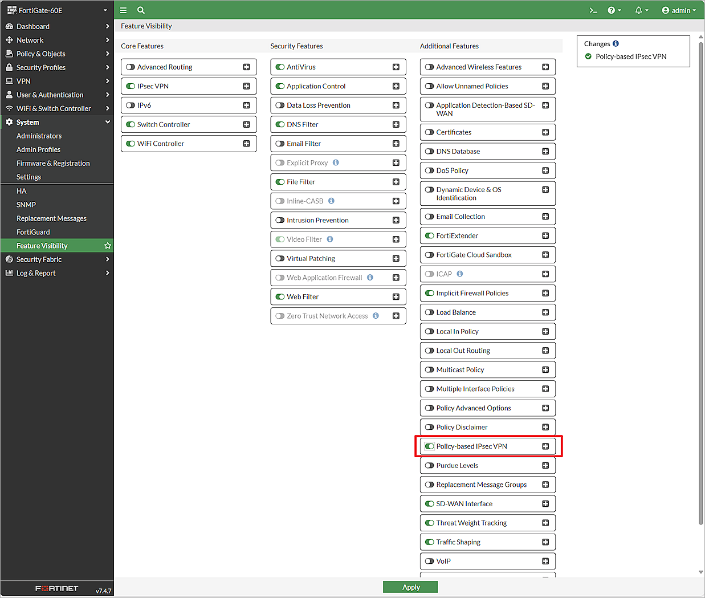Collapse the sidebar with the hamburger icon
The image size is (705, 598).
[123, 10]
